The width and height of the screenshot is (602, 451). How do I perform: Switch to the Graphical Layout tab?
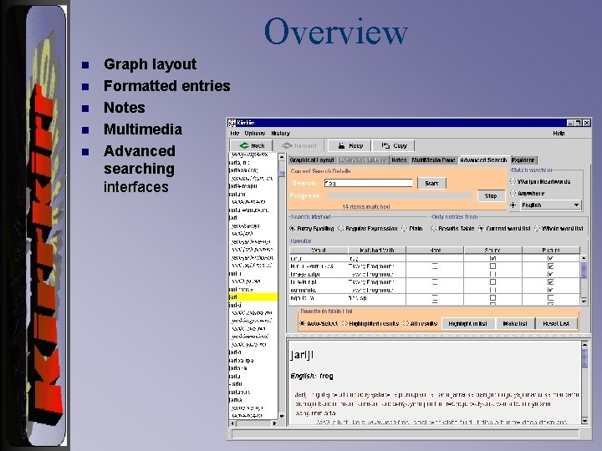point(312,160)
